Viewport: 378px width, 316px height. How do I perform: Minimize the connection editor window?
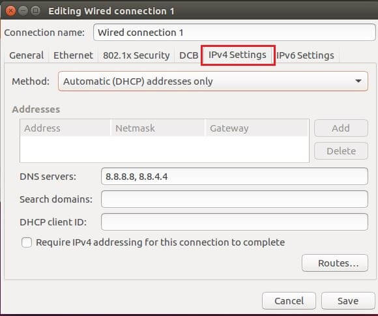(x=23, y=11)
